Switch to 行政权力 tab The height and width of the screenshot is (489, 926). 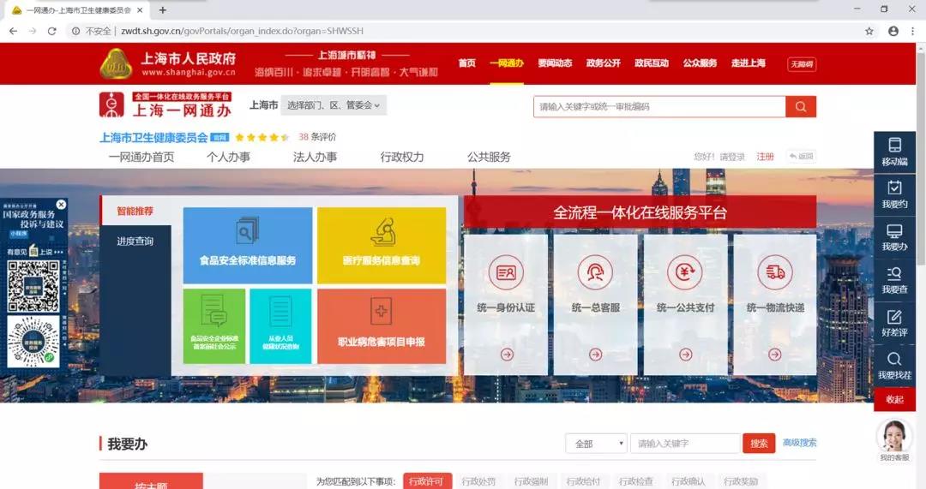[x=401, y=157]
